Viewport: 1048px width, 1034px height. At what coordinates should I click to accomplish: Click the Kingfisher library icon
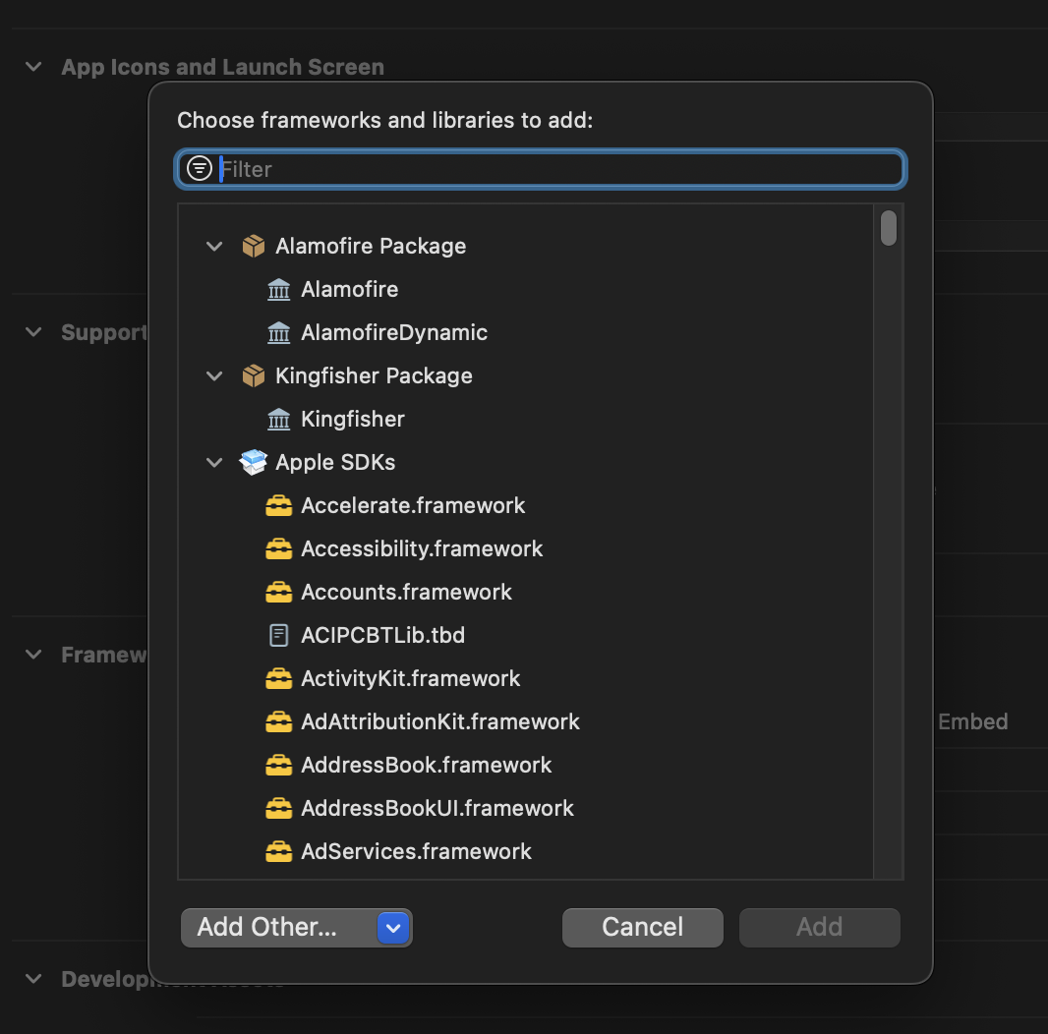278,419
